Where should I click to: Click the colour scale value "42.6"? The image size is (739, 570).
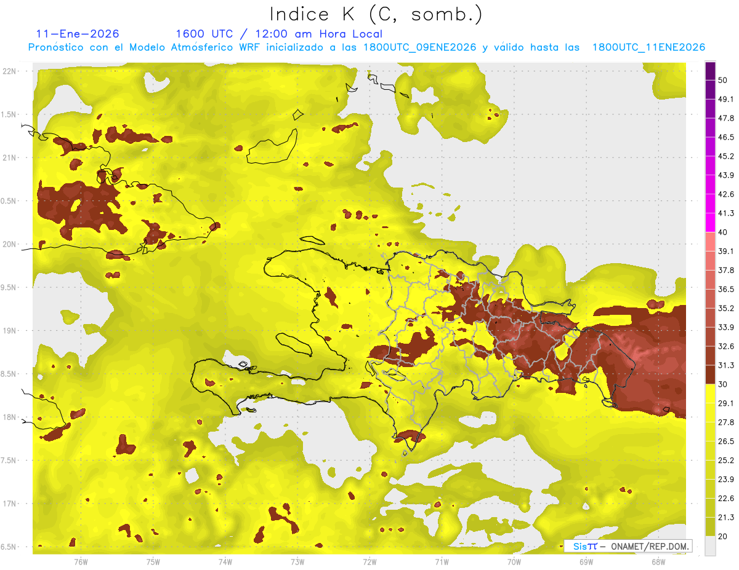tap(726, 194)
